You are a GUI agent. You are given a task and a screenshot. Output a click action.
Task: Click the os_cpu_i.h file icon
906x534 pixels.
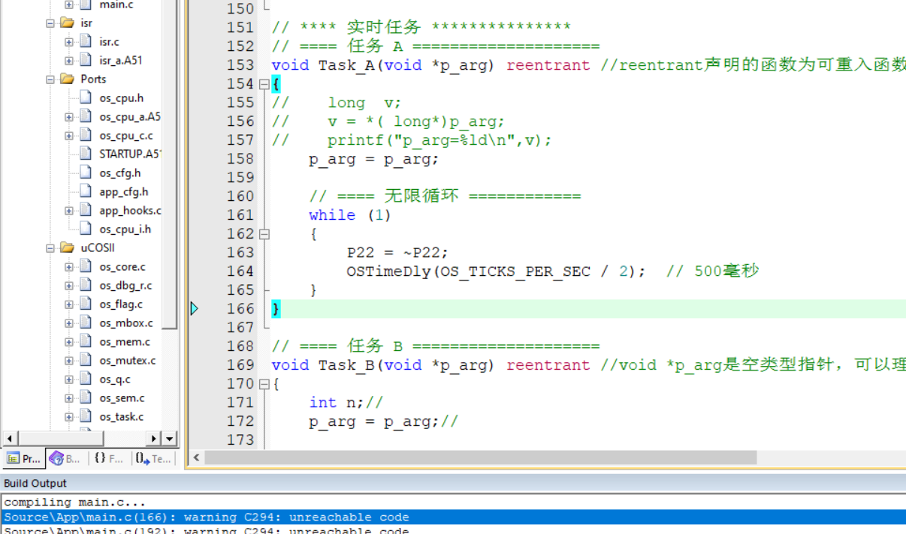(85, 229)
